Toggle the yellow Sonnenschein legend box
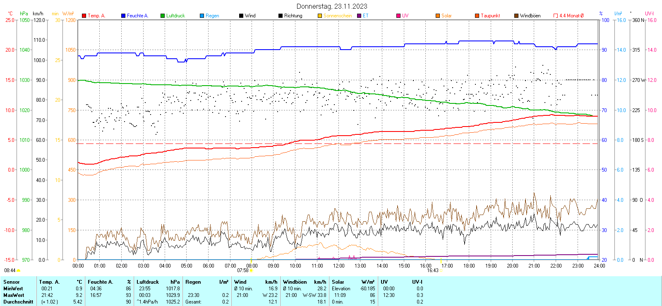The height and width of the screenshot is (306, 662). coord(320,16)
